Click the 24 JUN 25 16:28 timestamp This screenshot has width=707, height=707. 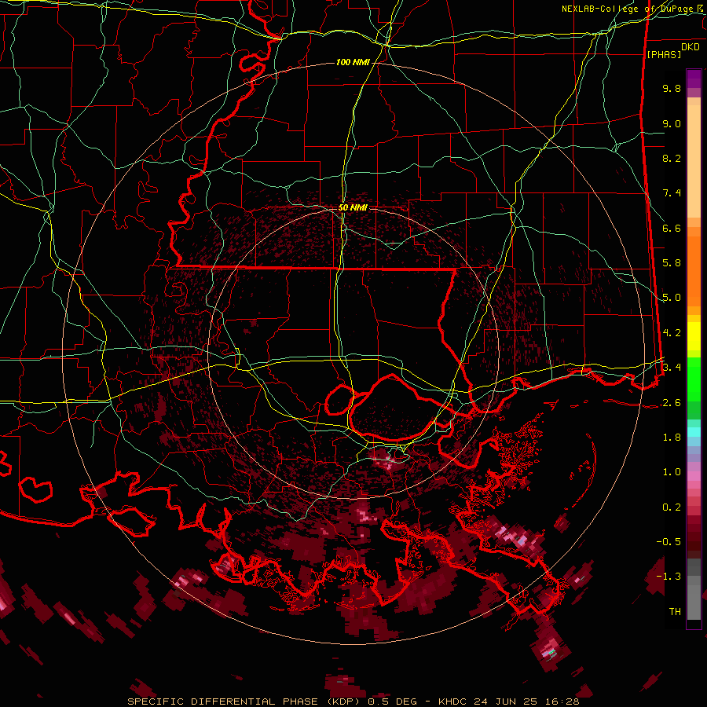(526, 702)
